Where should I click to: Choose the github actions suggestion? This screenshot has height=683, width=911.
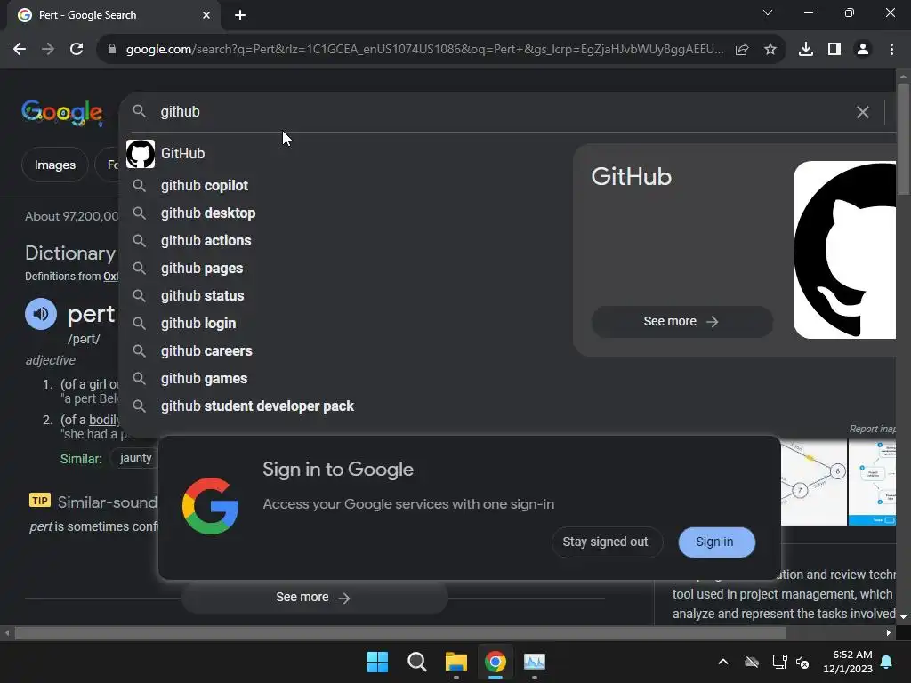346,240
